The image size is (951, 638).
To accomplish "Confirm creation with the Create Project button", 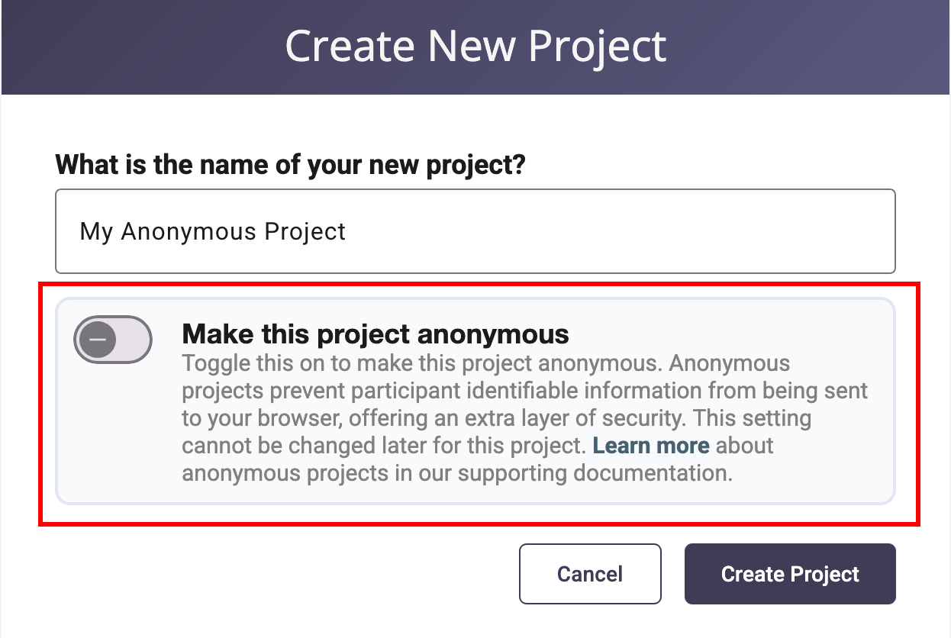I will 789,574.
